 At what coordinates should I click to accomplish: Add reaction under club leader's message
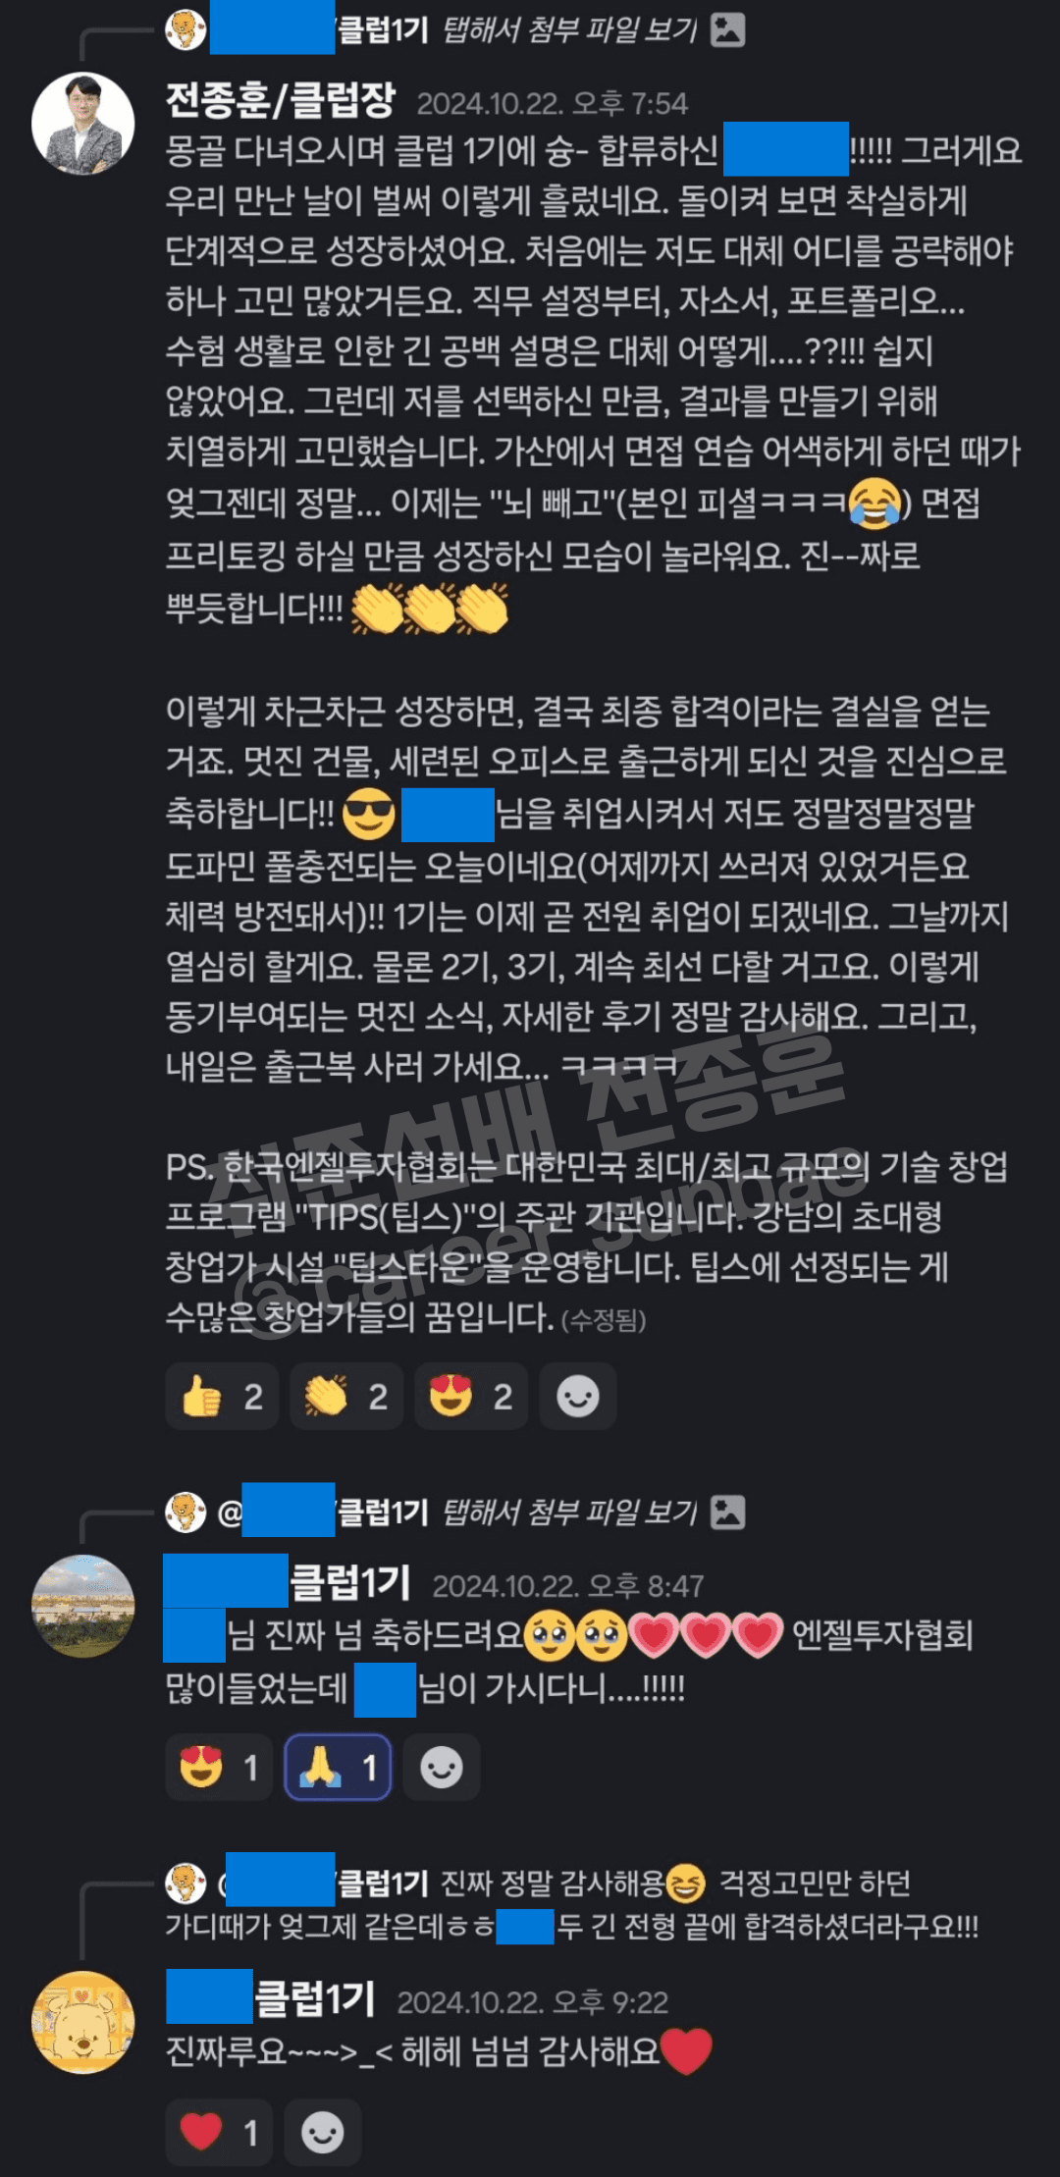coord(578,1396)
